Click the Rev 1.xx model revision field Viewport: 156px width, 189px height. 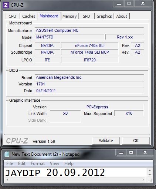[125, 37]
